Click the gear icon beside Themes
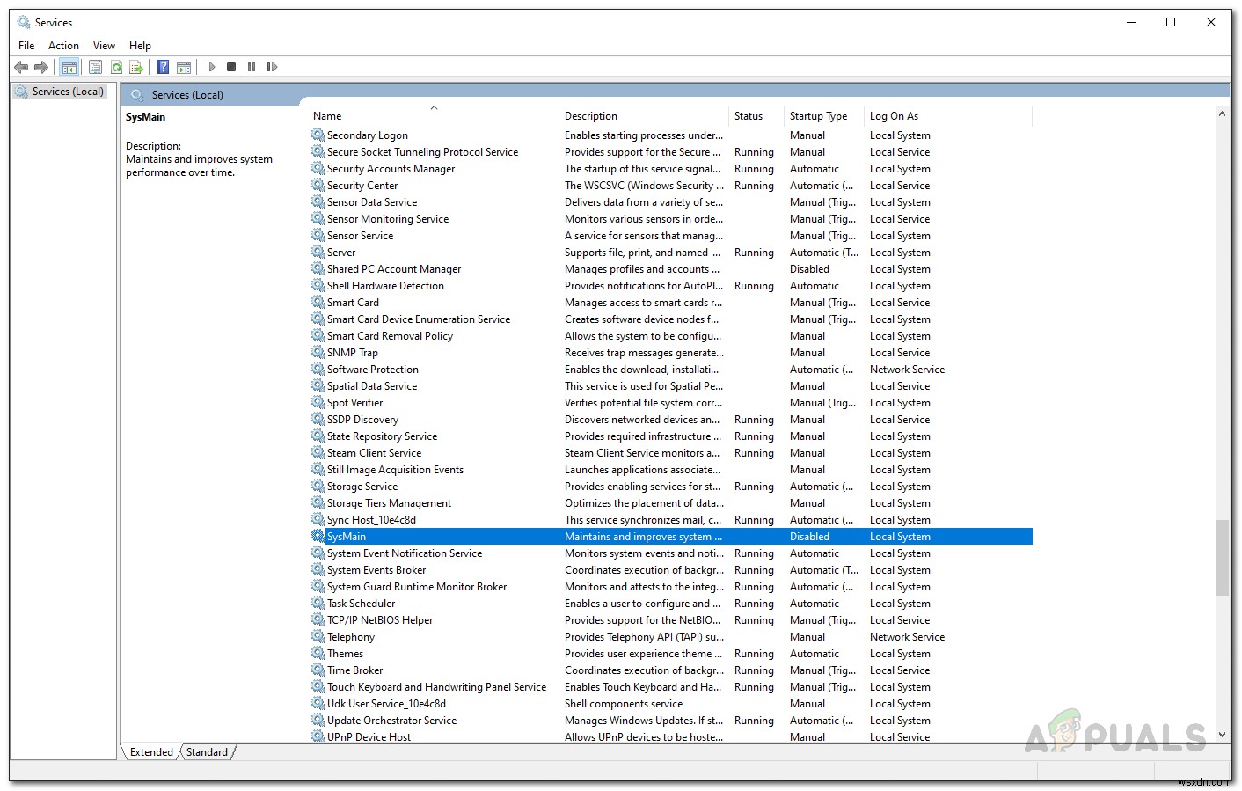Image resolution: width=1242 pixels, height=791 pixels. (x=318, y=653)
